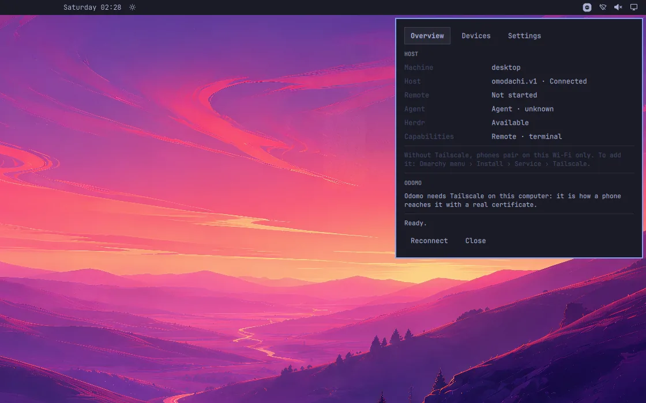Open the Settings tab
The height and width of the screenshot is (403, 646).
[x=524, y=36]
